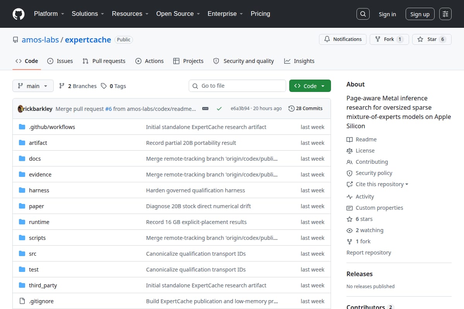The height and width of the screenshot is (309, 464).
Task: Click the search magnifier icon in header
Action: tap(363, 14)
